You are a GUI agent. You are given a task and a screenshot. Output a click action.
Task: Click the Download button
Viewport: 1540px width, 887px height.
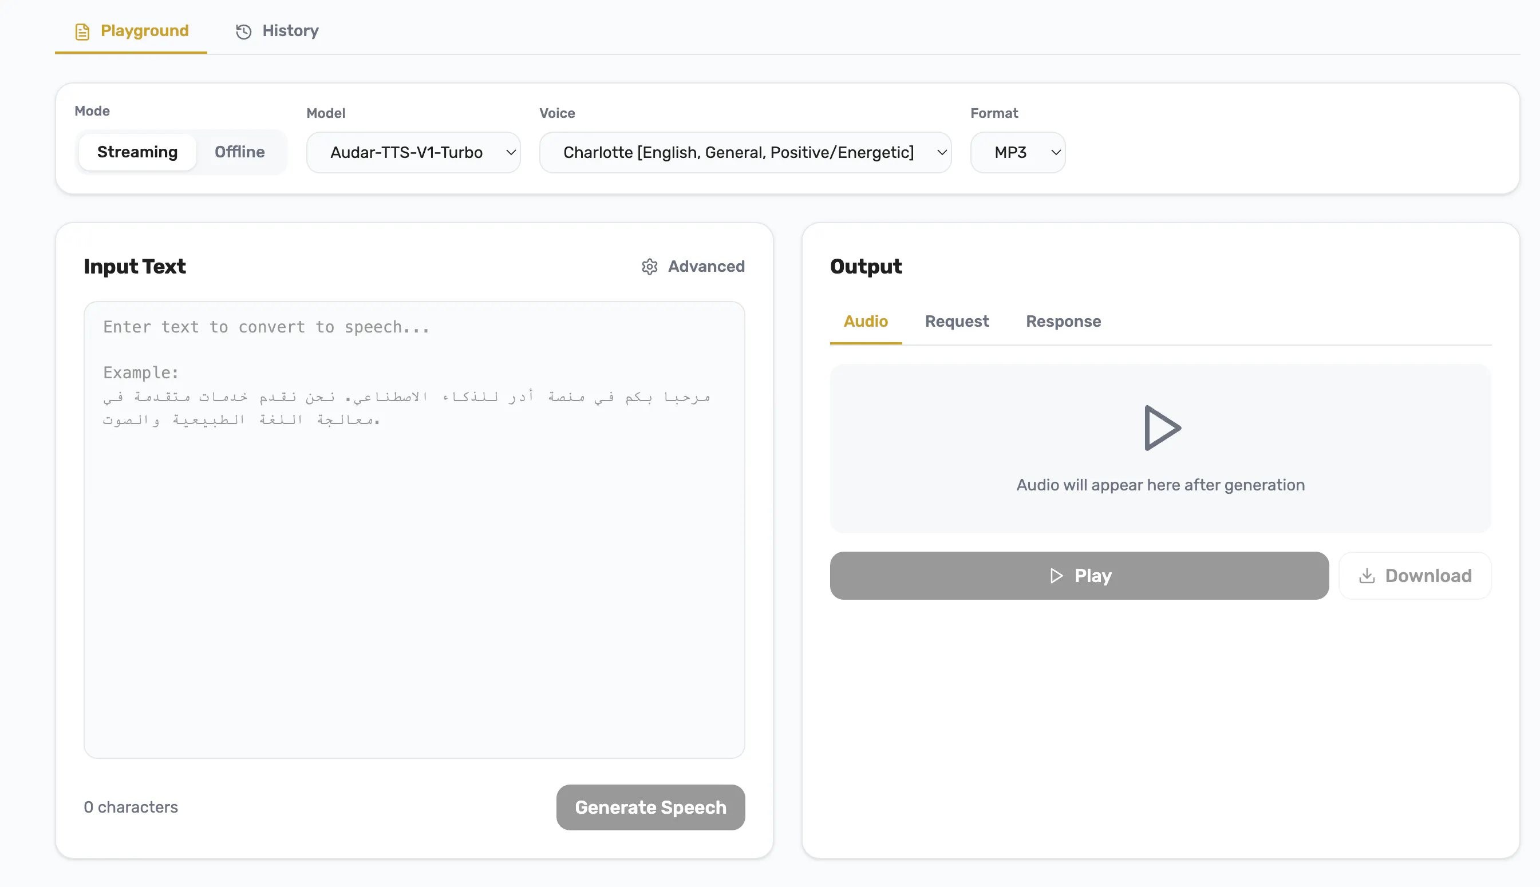tap(1415, 576)
